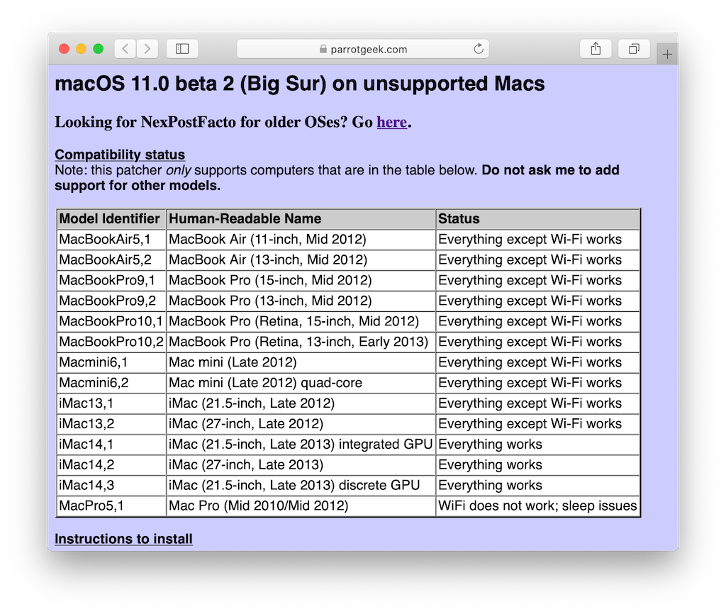
Task: Click "MacBook Pro (15-inch, Mid 2012)" cell
Action: pos(301,280)
